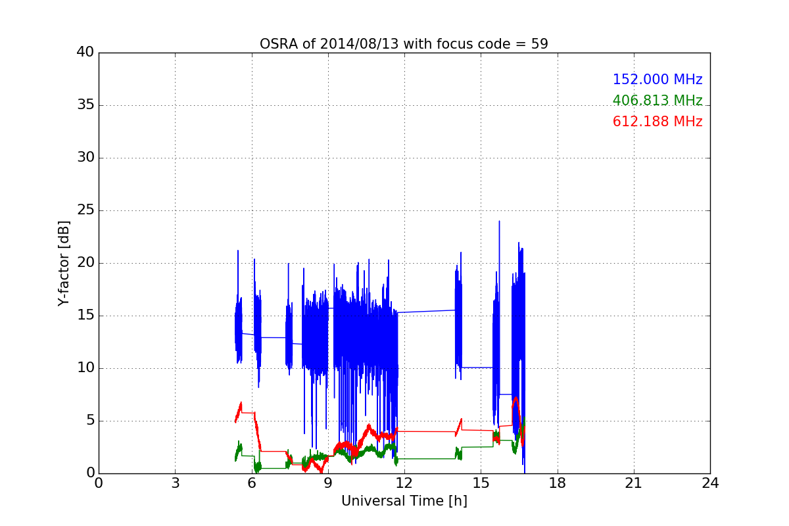Viewport: 789px width, 526px height.
Task: Click the y-axis tick label 10
Action: click(85, 368)
